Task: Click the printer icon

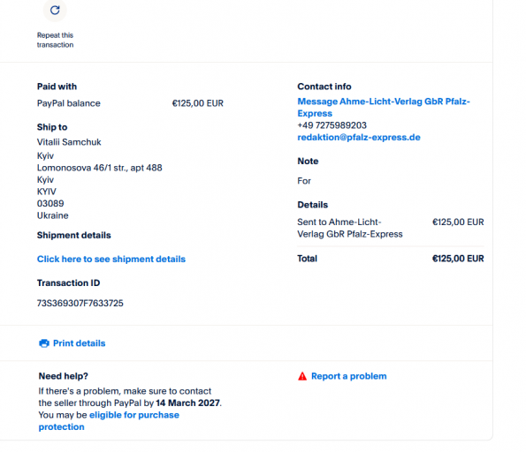Action: [44, 343]
